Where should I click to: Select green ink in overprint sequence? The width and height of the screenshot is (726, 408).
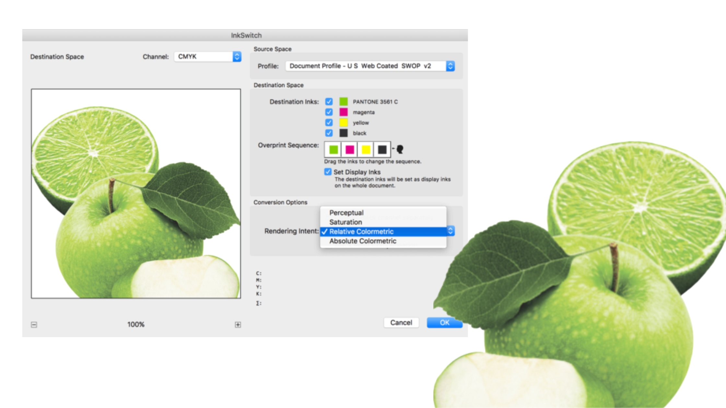tap(333, 149)
